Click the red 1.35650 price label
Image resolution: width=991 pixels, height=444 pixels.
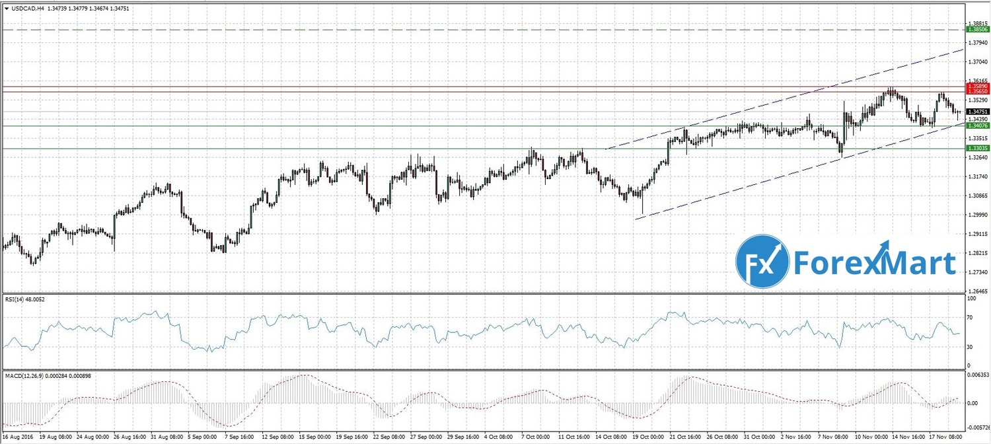coord(977,92)
